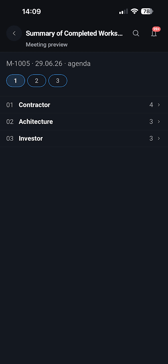The height and width of the screenshot is (364, 168).
Task: Expand the Contractor row chevron
Action: [x=159, y=105]
